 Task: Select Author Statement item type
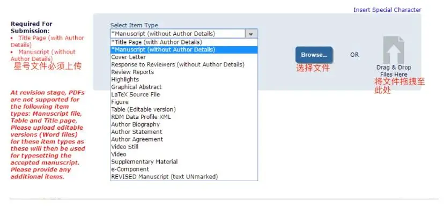point(184,132)
